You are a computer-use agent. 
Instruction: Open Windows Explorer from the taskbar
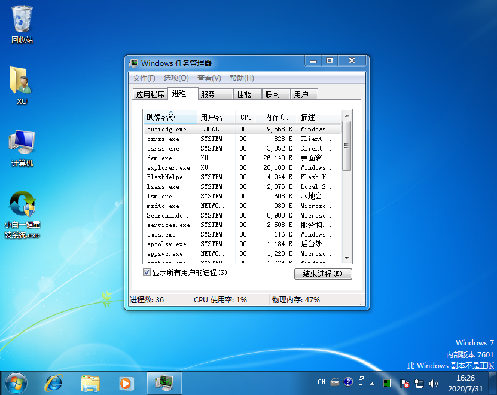point(90,383)
